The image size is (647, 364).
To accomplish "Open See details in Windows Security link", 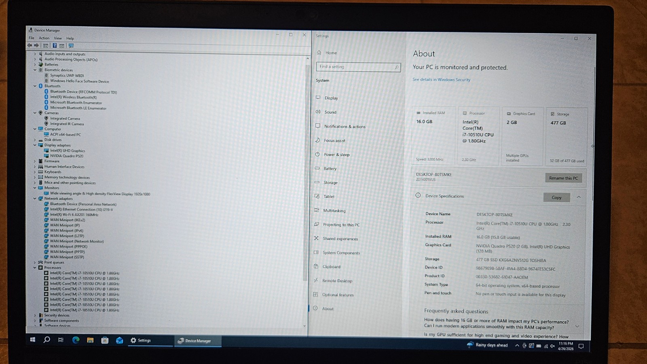I will point(441,80).
